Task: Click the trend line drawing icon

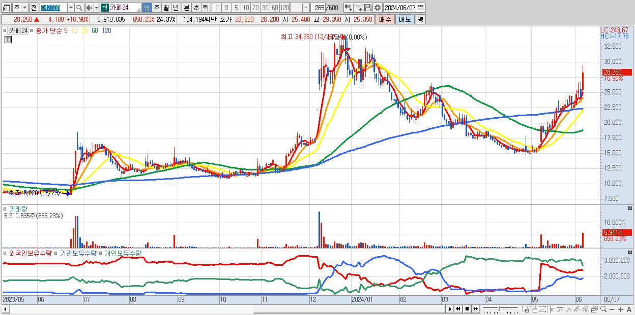Action: 560,309
